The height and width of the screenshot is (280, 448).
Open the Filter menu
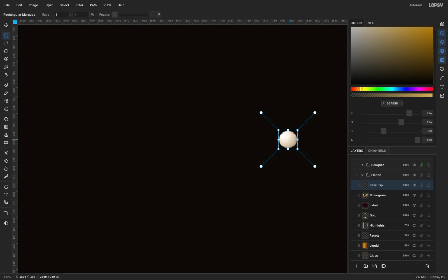tap(80, 5)
